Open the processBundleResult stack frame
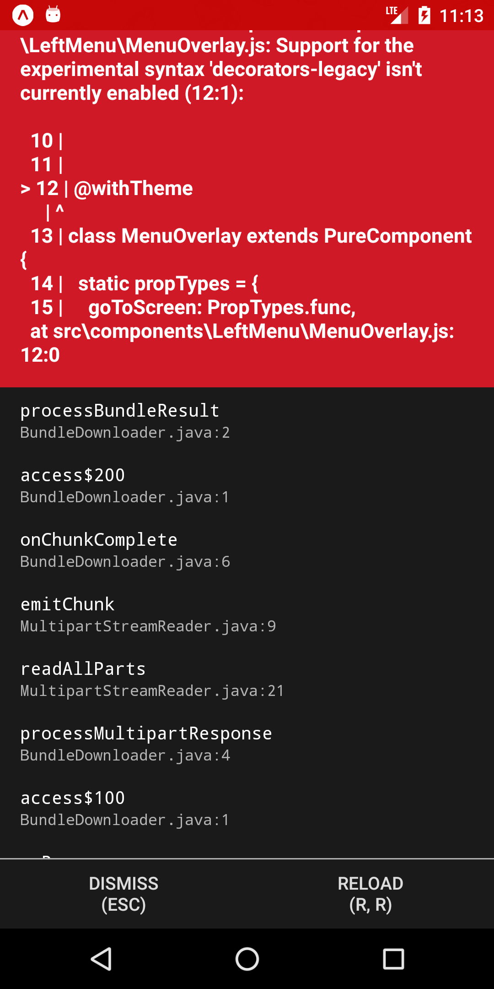This screenshot has height=989, width=494. click(x=247, y=421)
